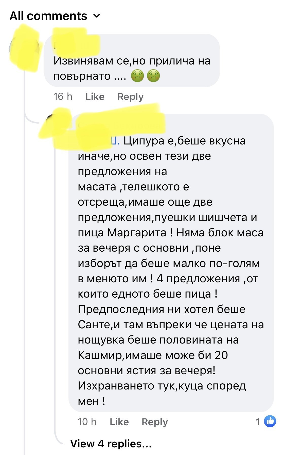Screen dimensions: 285x455
Task: Reply to the comment posted 10 h ago
Action: [x=155, y=422]
